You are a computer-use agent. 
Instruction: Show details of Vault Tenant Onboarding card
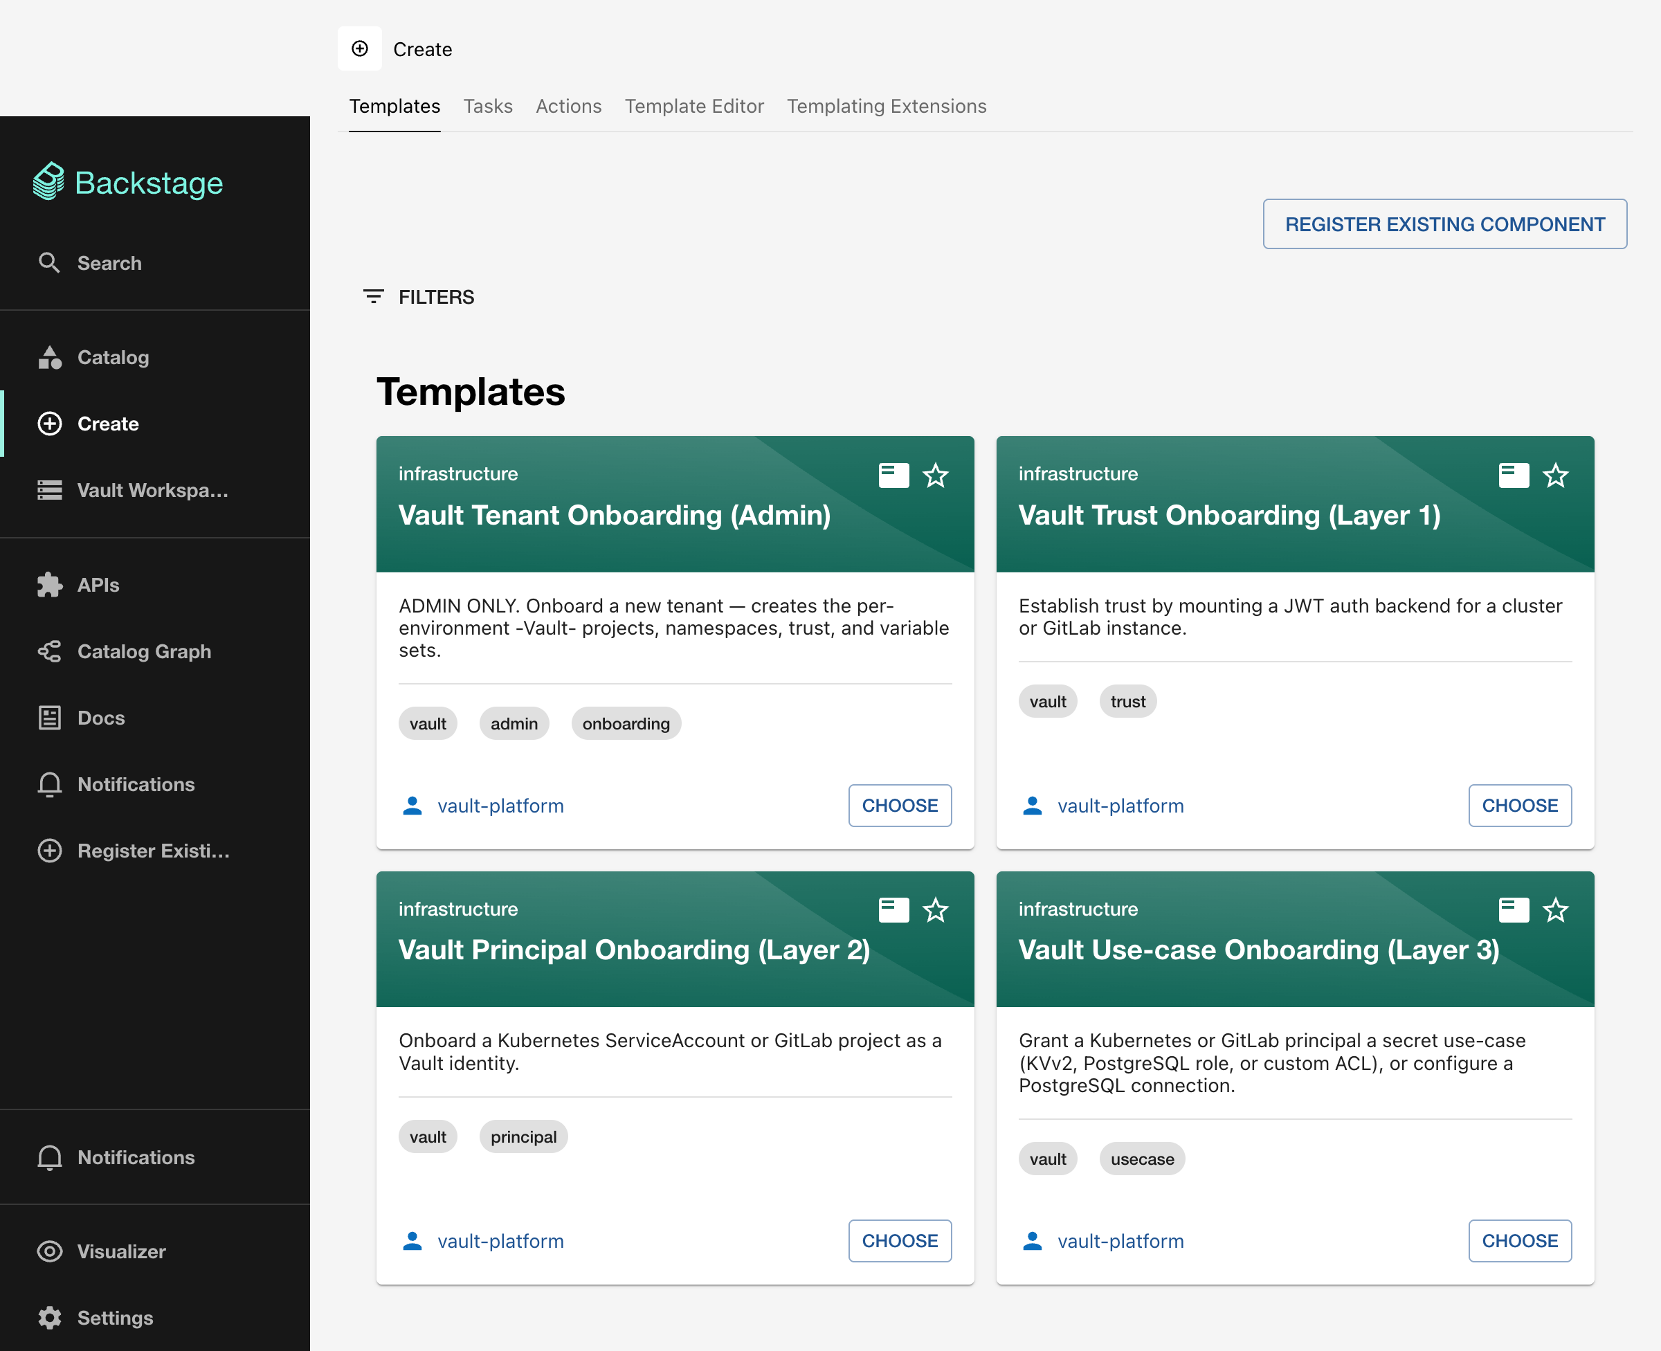(893, 475)
